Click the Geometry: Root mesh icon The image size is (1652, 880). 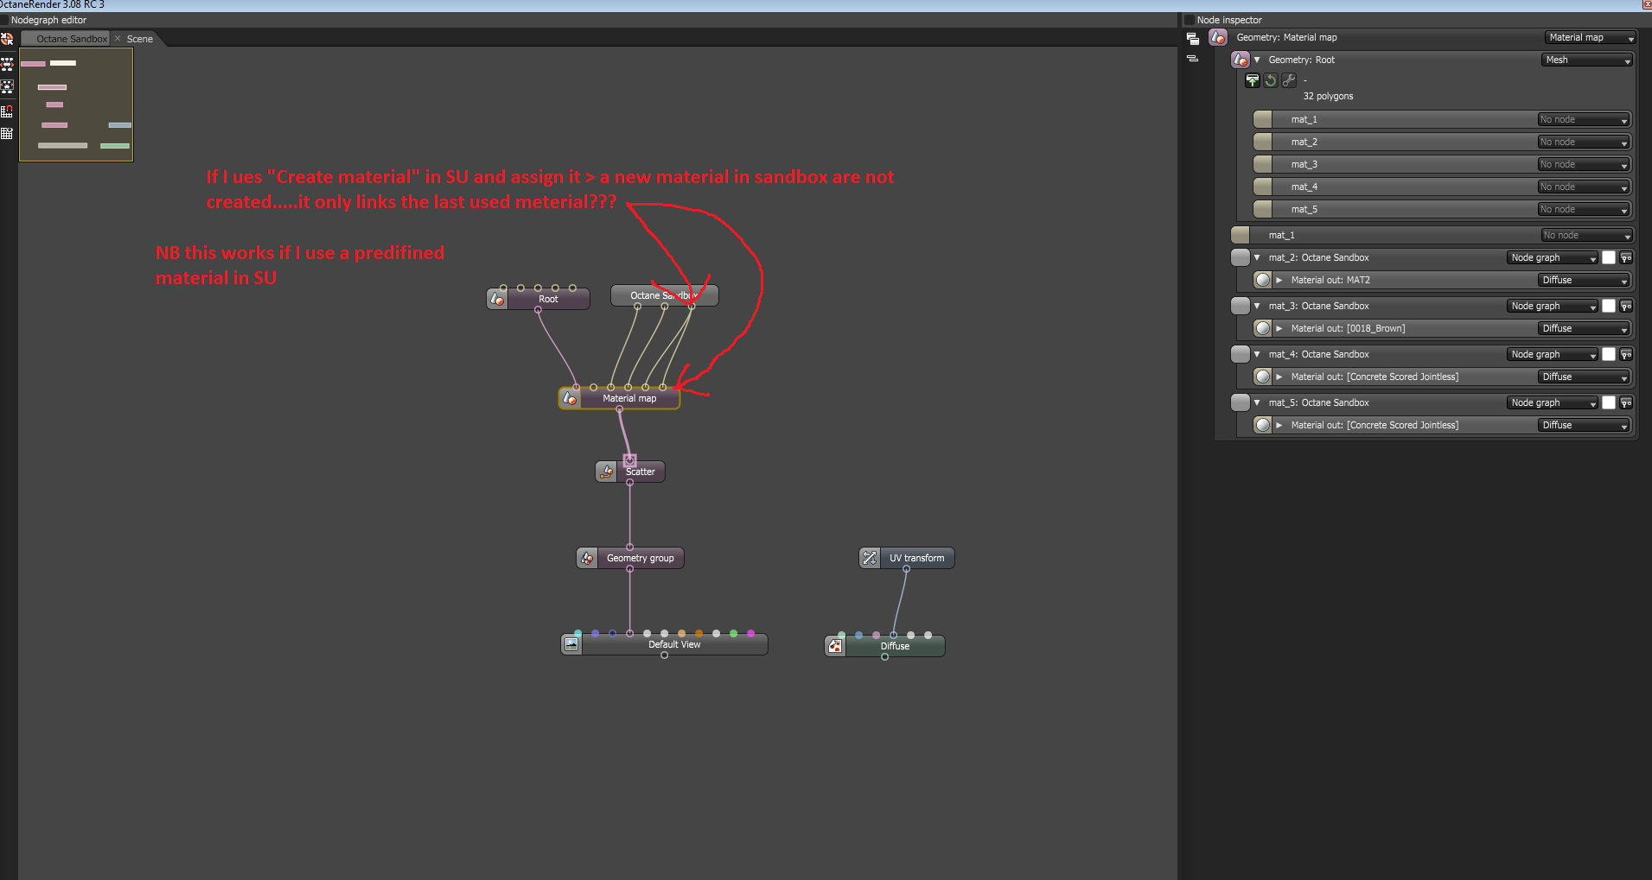pos(1241,60)
